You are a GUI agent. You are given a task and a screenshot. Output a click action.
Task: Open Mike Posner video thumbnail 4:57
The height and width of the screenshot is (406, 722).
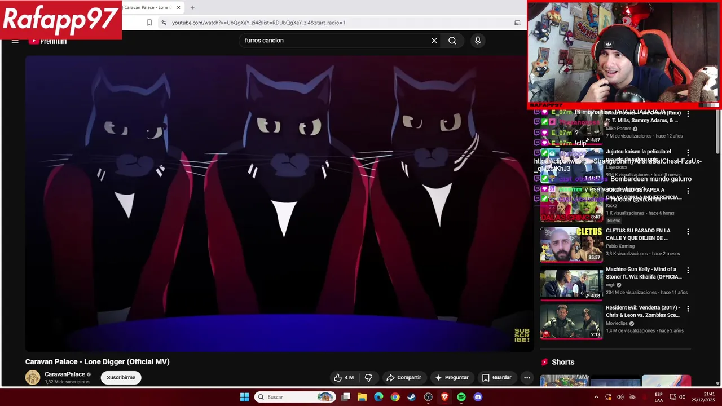point(571,127)
